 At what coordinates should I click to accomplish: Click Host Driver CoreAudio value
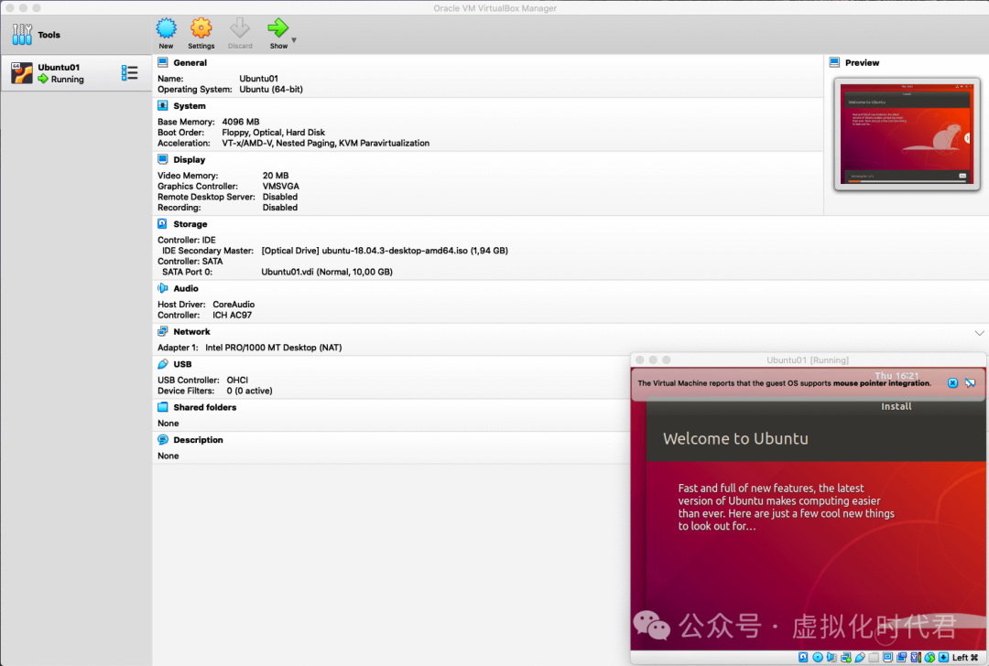(x=234, y=305)
